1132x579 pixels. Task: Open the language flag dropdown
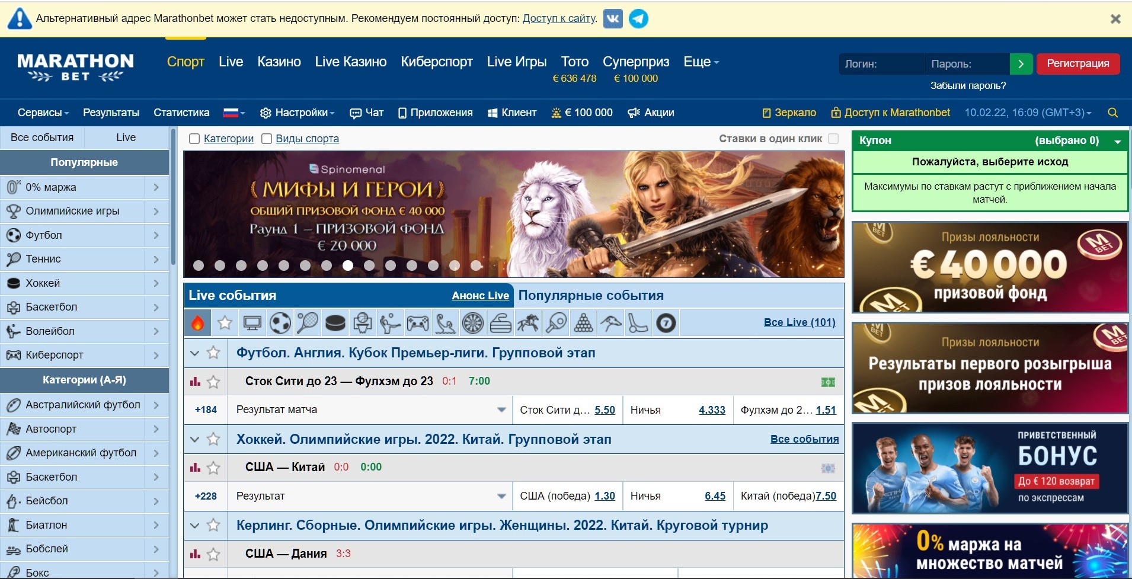(x=234, y=113)
